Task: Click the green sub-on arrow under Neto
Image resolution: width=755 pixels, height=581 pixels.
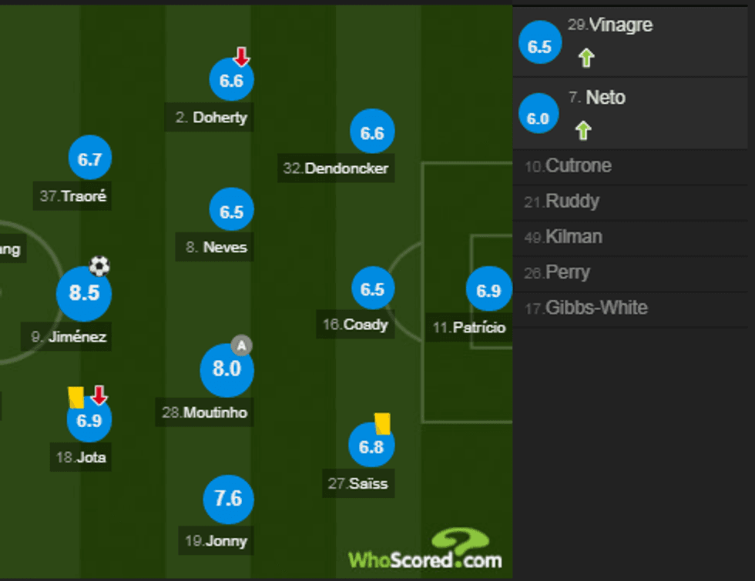Action: tap(583, 131)
